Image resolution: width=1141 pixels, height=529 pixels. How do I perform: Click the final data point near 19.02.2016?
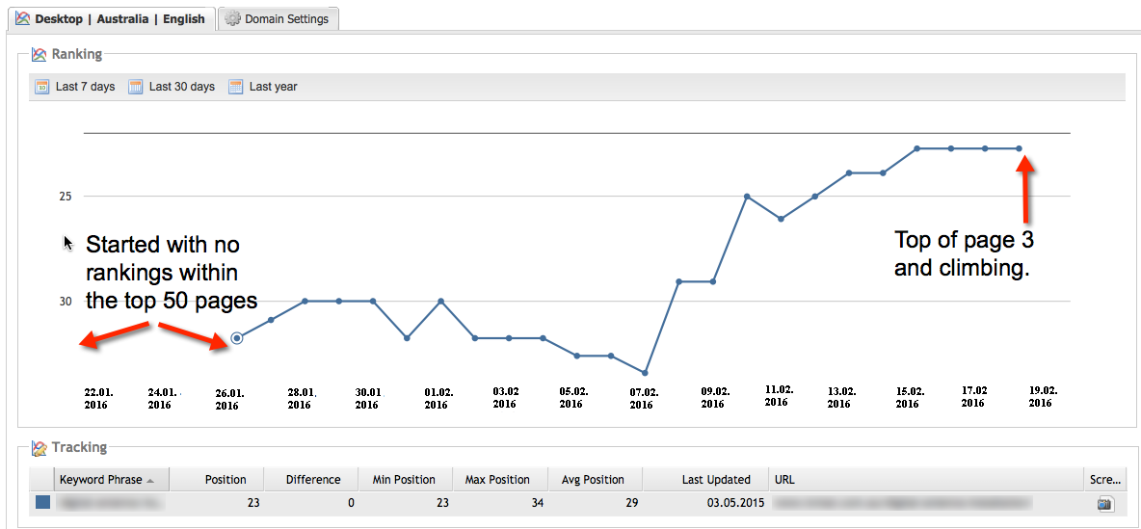(1019, 148)
